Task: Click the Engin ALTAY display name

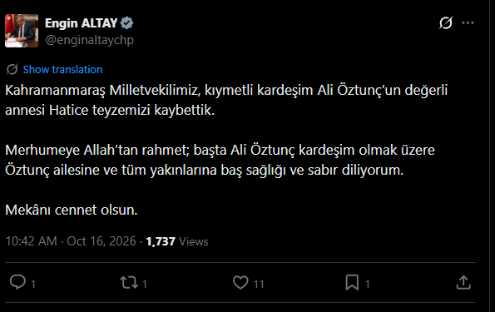Action: pyautogui.click(x=82, y=23)
